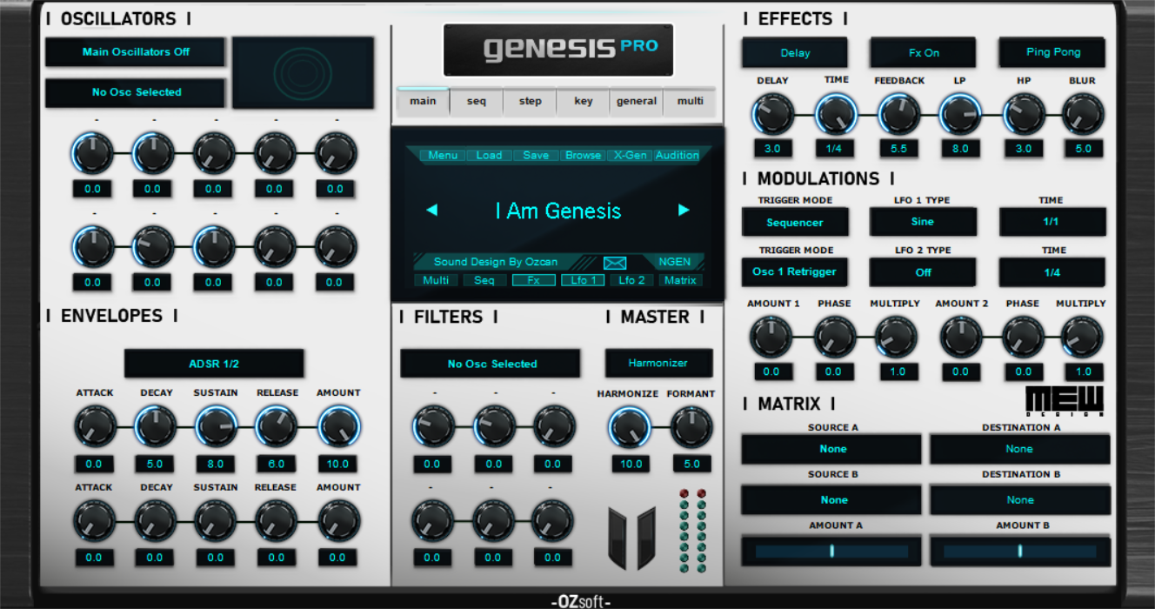Click the DELAY knob in Effects
This screenshot has width=1155, height=609.
772,114
